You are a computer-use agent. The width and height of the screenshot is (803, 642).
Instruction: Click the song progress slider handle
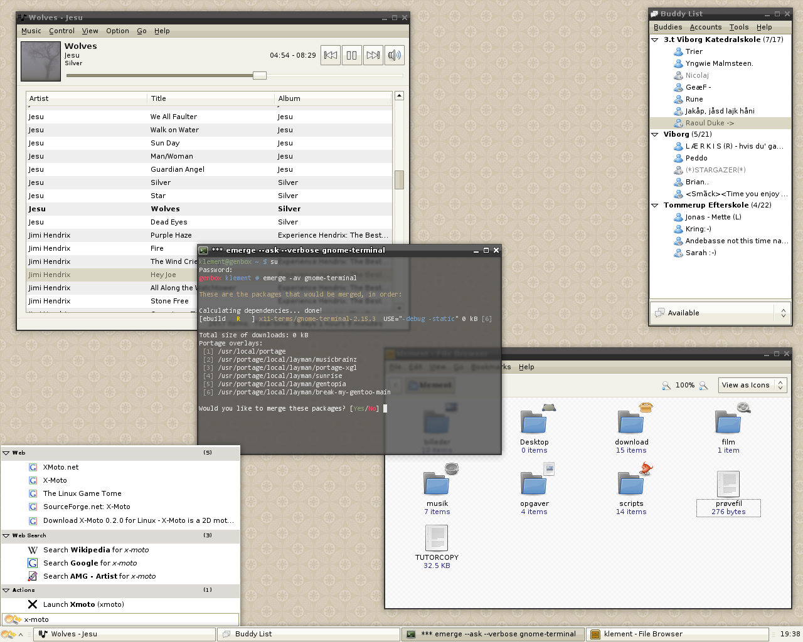260,75
